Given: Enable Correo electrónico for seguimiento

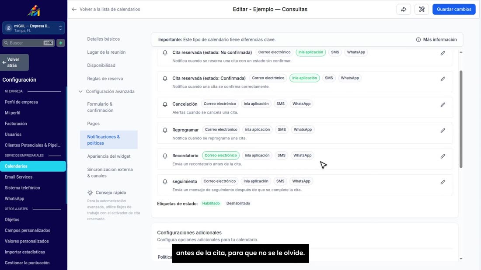Looking at the screenshot, I should click(x=220, y=181).
